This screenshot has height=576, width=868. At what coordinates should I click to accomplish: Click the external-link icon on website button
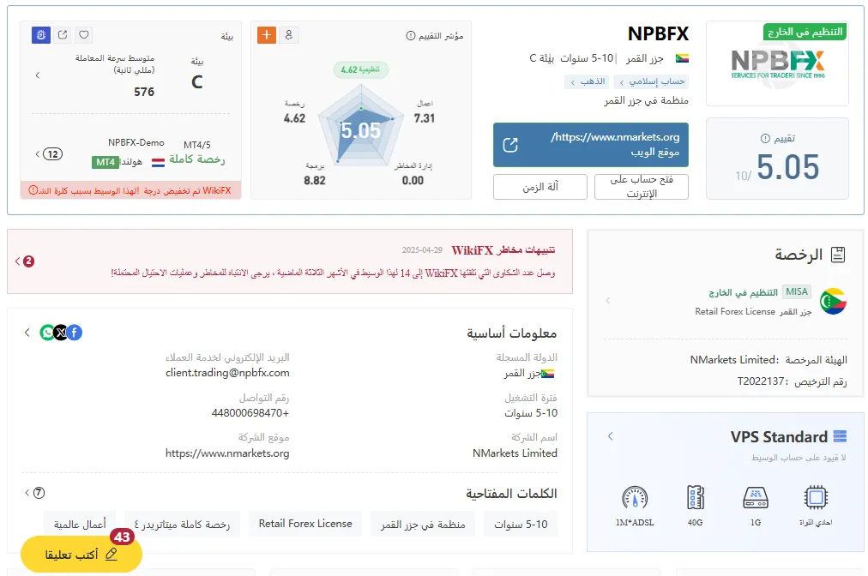point(509,145)
